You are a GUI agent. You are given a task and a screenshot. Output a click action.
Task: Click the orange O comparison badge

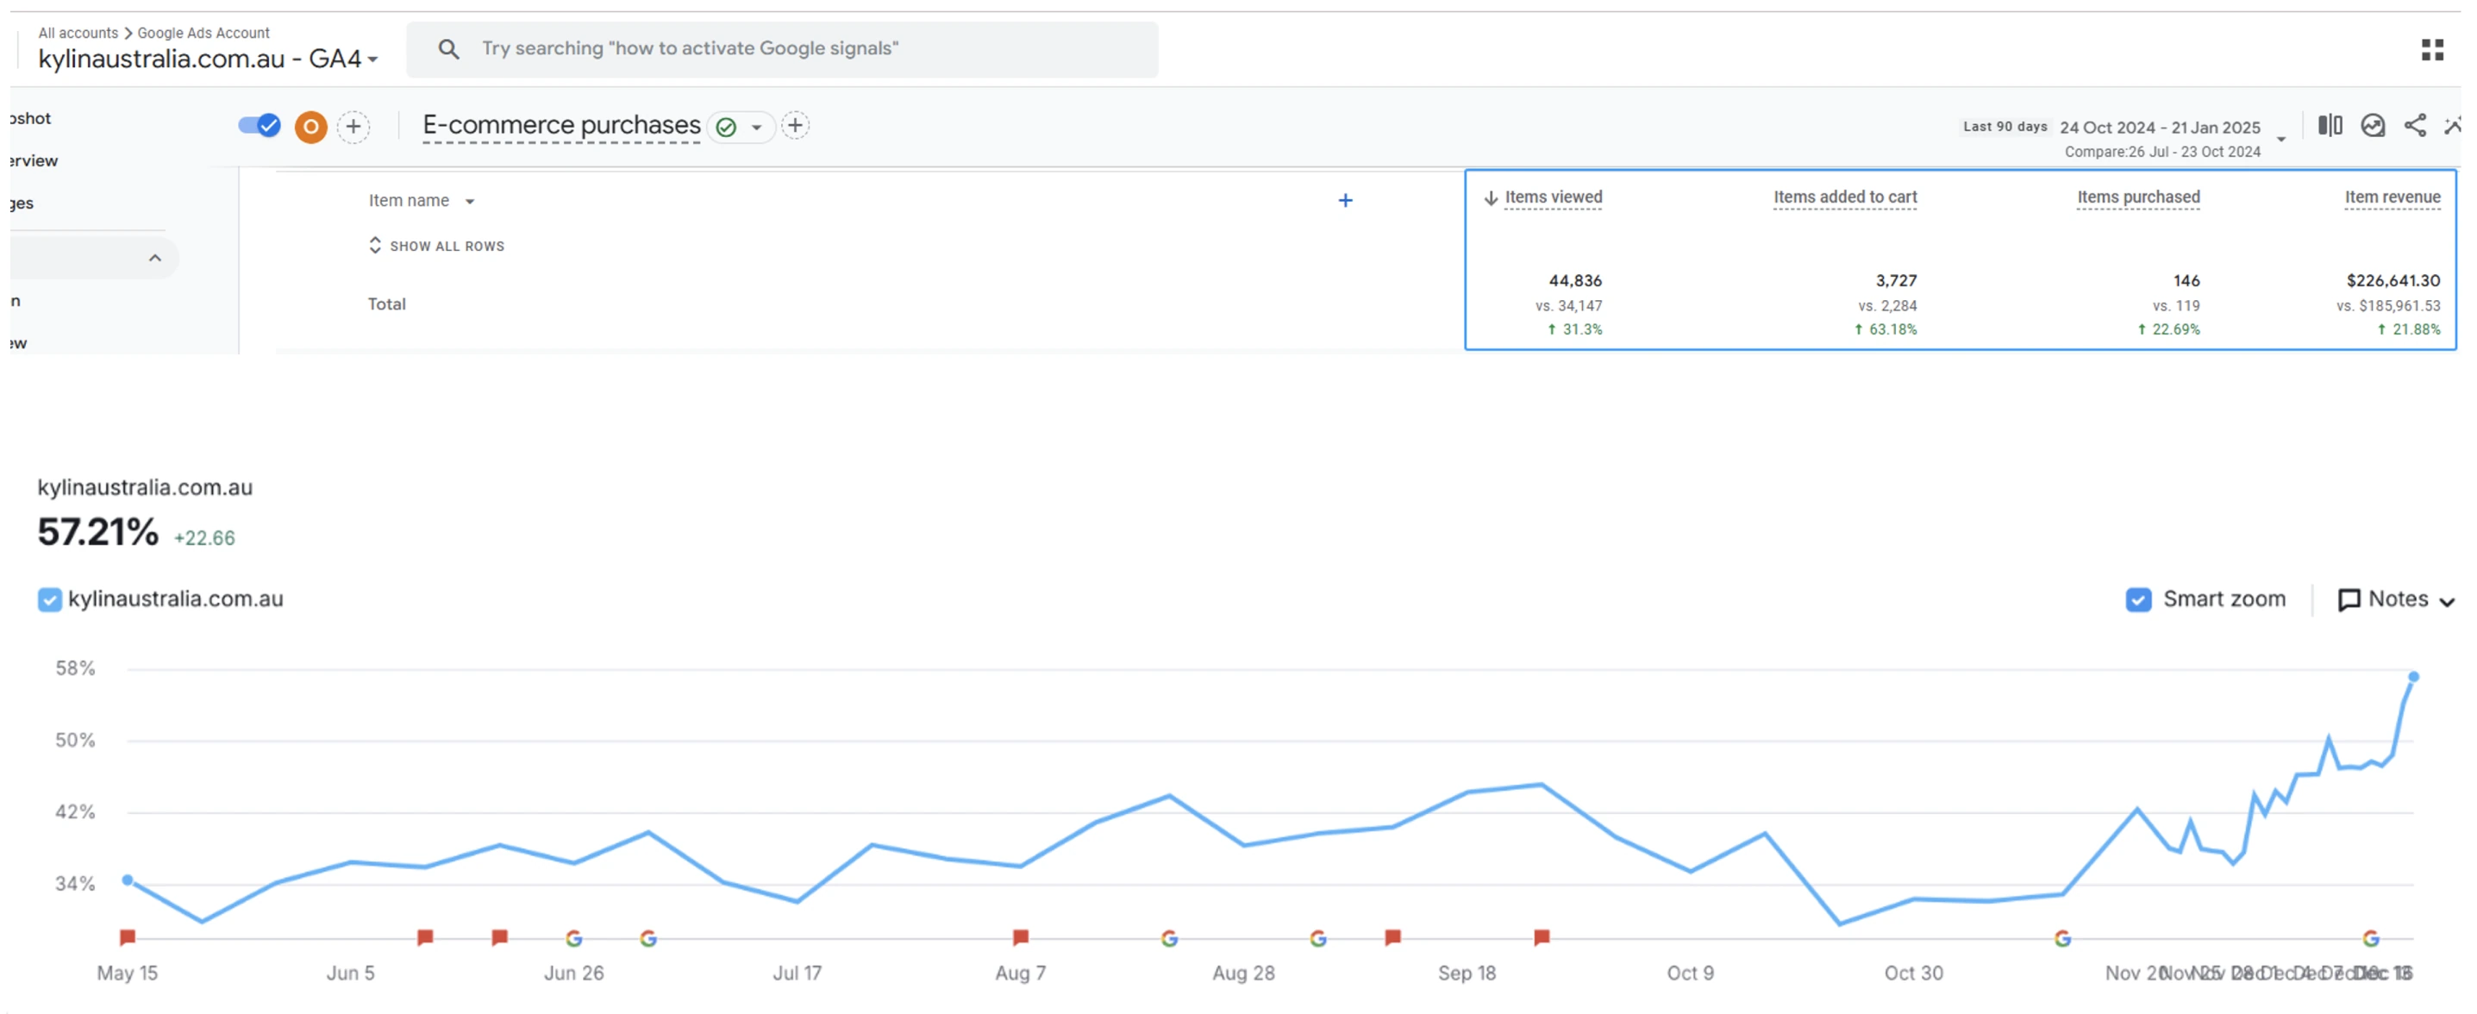point(310,126)
